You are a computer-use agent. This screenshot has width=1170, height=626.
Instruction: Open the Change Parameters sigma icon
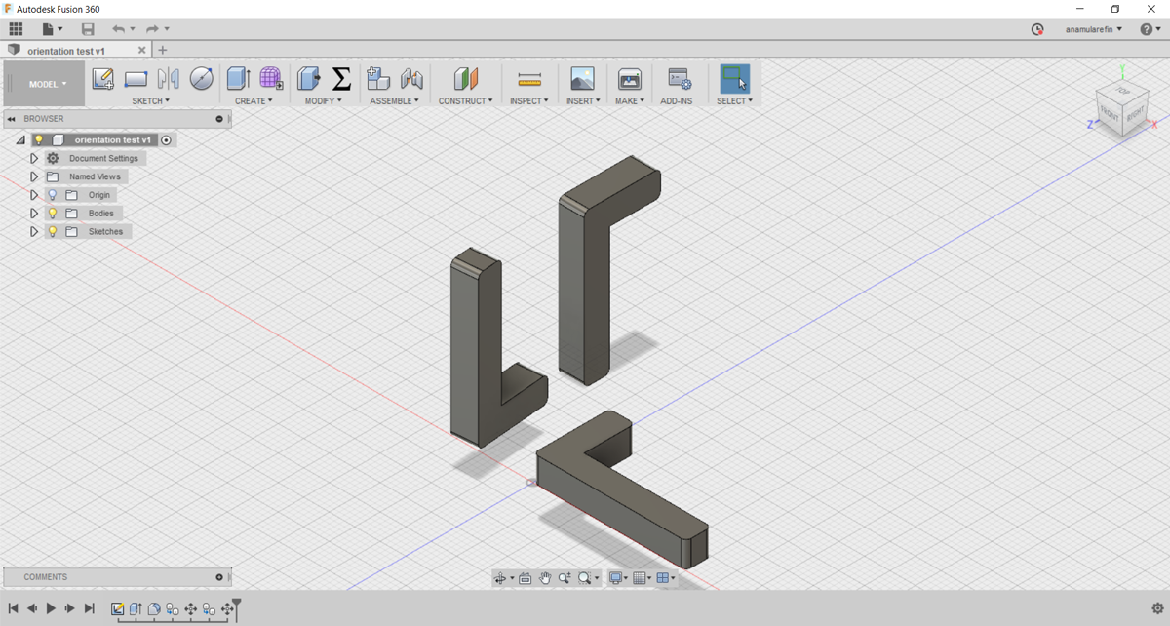coord(341,79)
